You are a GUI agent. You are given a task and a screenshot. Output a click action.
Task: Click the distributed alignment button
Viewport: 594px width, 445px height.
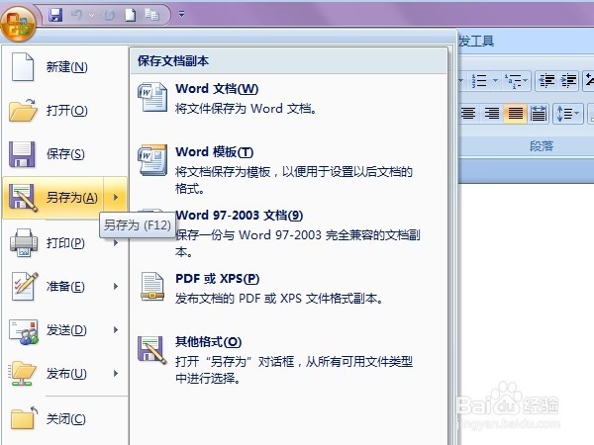[x=539, y=113]
